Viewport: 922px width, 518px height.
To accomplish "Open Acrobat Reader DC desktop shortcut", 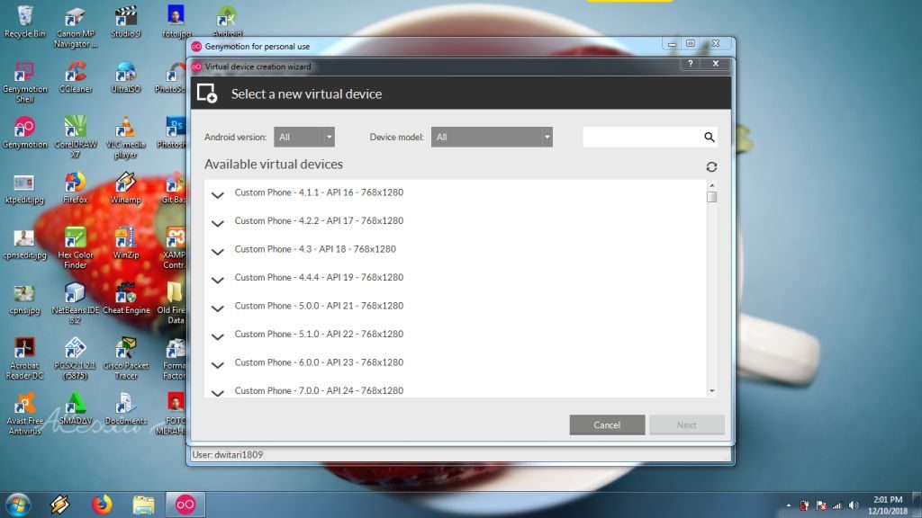I will 24,358.
